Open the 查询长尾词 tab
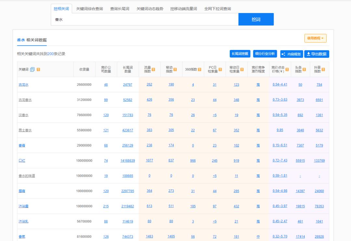The width and height of the screenshot is (351, 241). click(x=120, y=9)
